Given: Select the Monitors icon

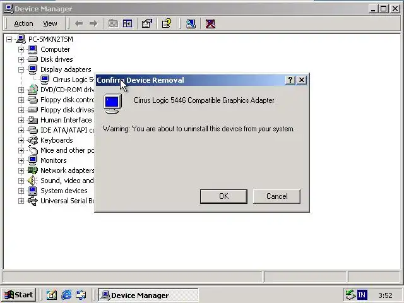Looking at the screenshot, I should [33, 160].
